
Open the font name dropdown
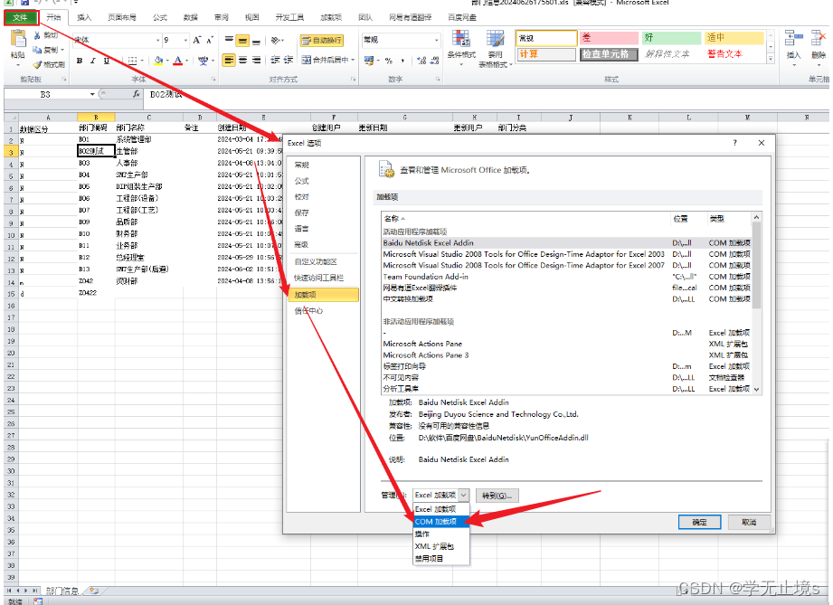click(x=157, y=41)
